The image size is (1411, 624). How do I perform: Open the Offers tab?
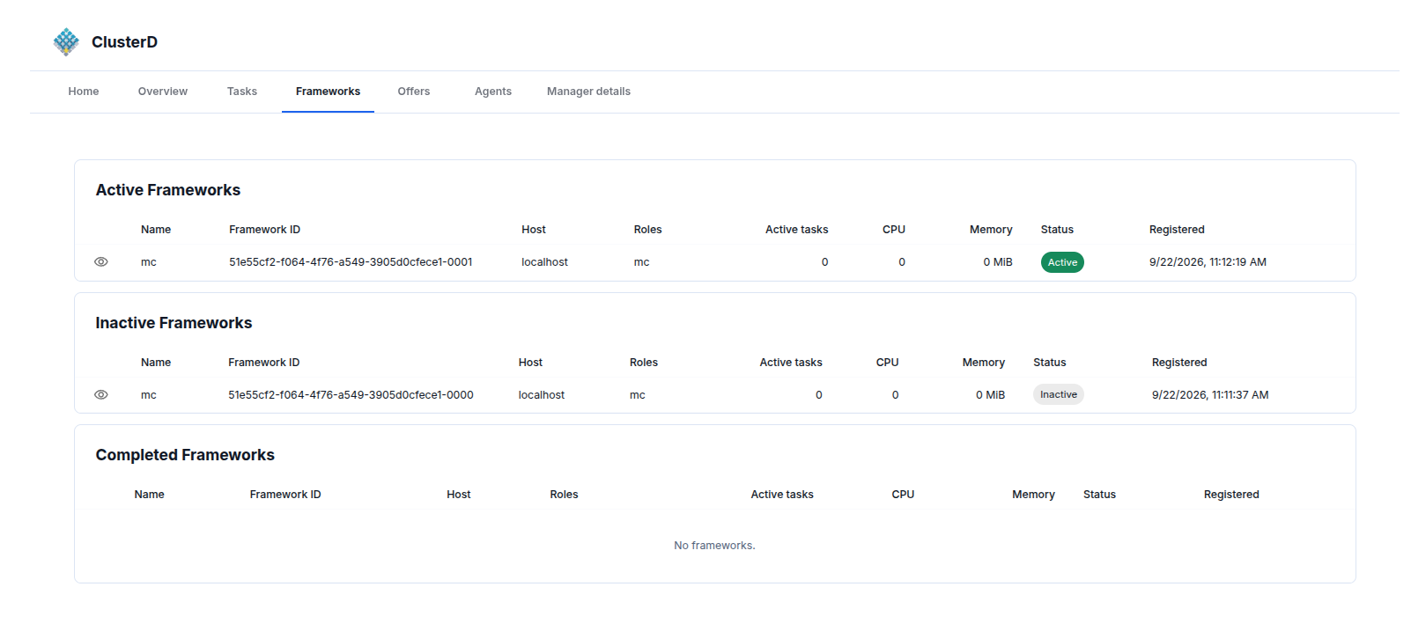click(x=414, y=92)
